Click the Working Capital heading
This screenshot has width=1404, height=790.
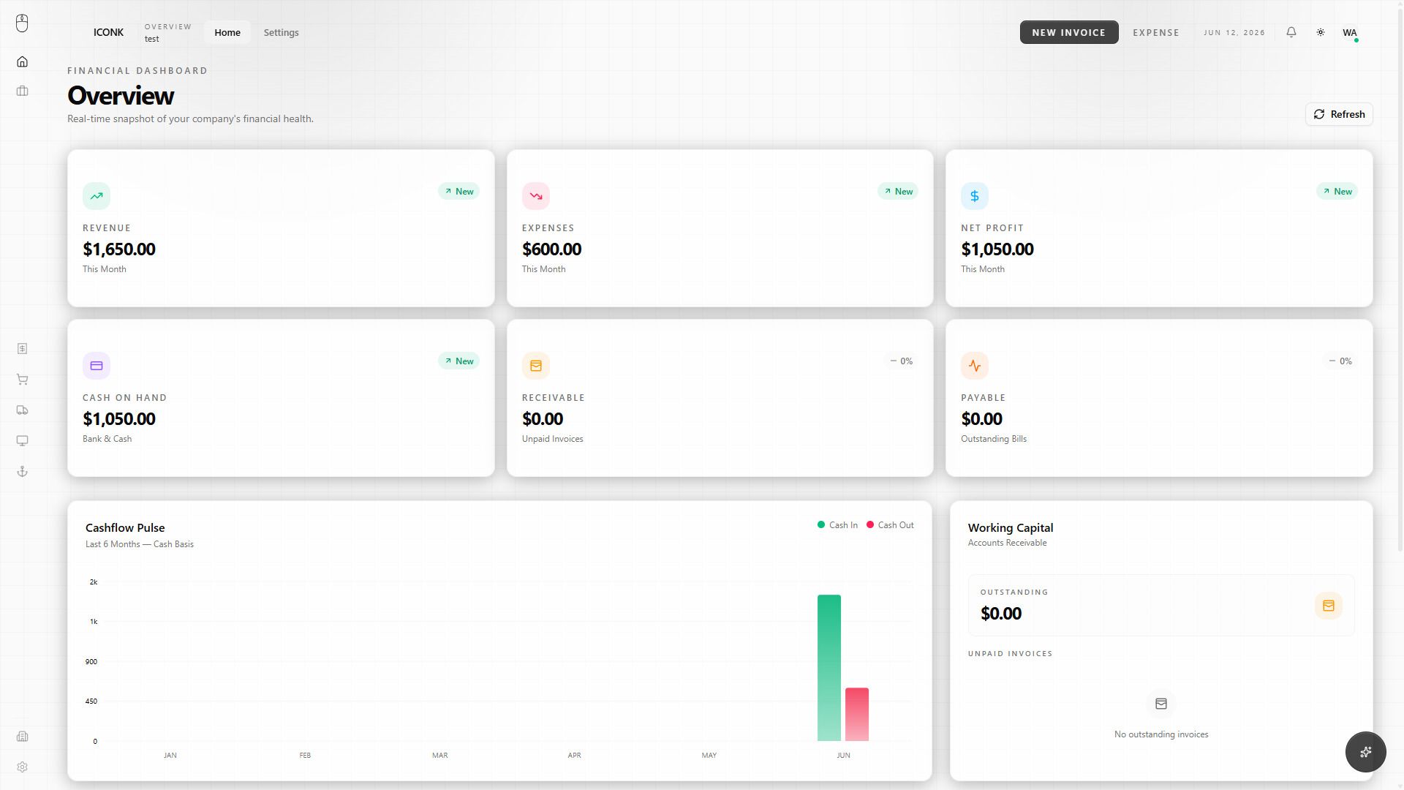pos(1011,527)
